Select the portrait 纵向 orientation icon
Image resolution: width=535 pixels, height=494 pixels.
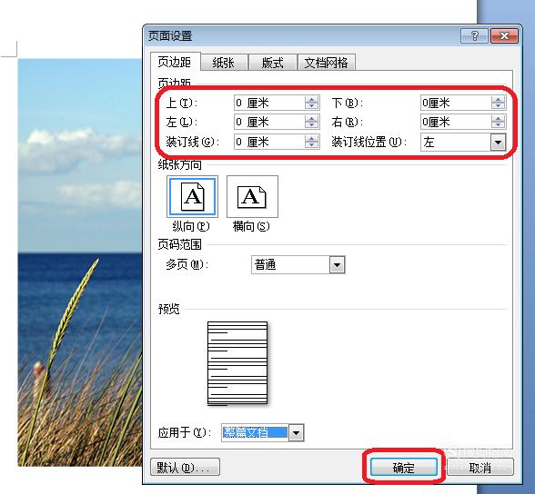click(193, 196)
